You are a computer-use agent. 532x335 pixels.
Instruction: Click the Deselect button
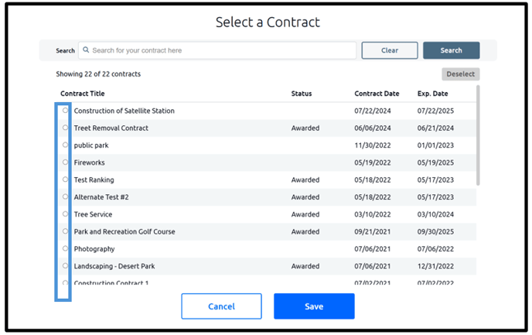[460, 74]
